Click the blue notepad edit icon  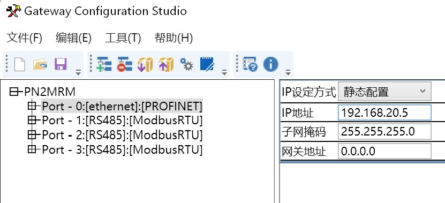click(207, 64)
